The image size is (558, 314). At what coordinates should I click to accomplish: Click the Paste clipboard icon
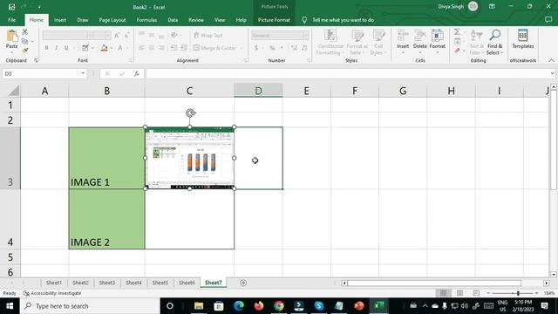[x=11, y=36]
